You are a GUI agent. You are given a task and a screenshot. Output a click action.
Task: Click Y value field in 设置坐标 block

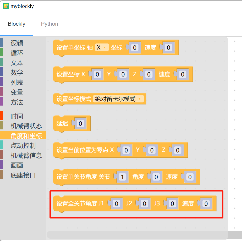[x=123, y=74]
